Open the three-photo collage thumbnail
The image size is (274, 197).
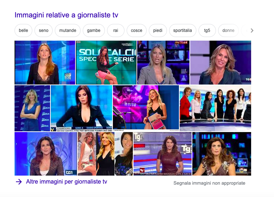[x=105, y=154]
